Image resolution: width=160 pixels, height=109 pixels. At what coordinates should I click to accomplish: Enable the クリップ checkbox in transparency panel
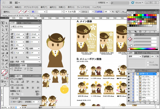(x=147, y=63)
